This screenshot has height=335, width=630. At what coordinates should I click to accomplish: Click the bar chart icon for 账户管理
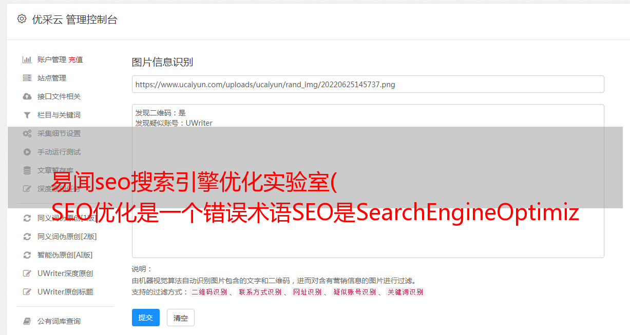[x=27, y=60]
